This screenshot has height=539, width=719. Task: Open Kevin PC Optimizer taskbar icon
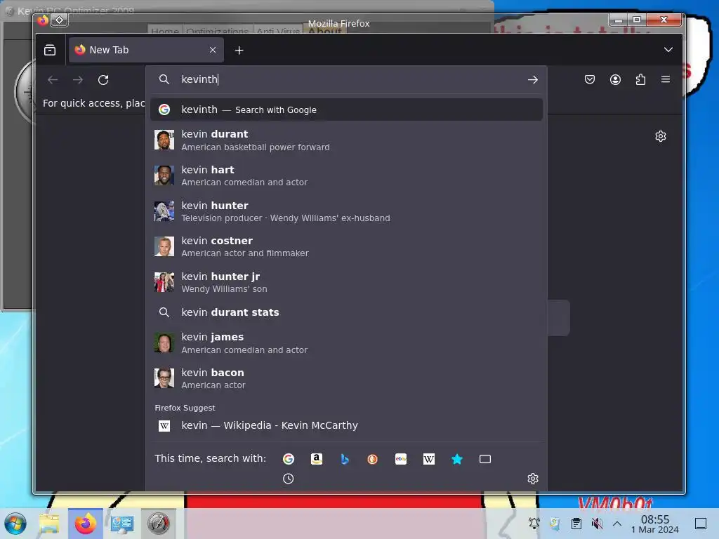tap(158, 524)
